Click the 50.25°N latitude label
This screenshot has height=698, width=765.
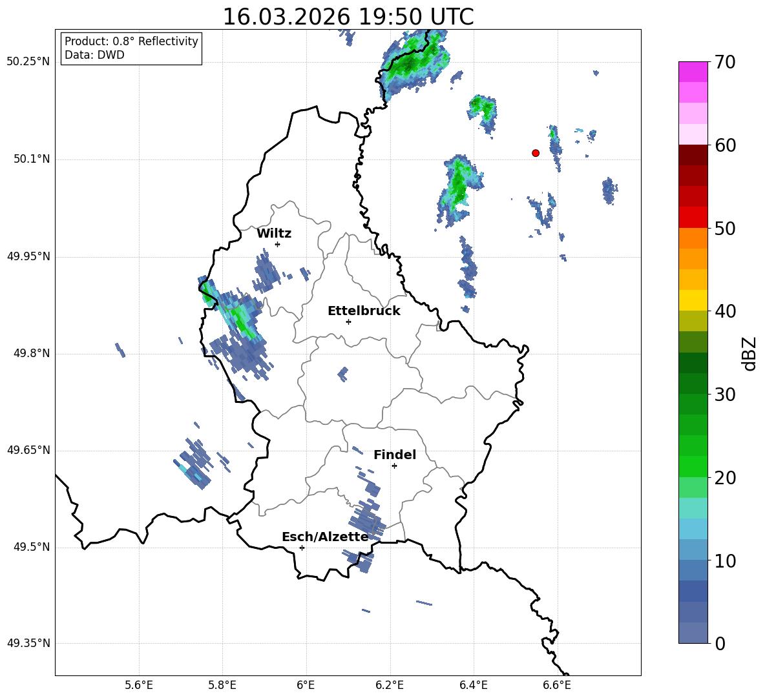(x=28, y=62)
